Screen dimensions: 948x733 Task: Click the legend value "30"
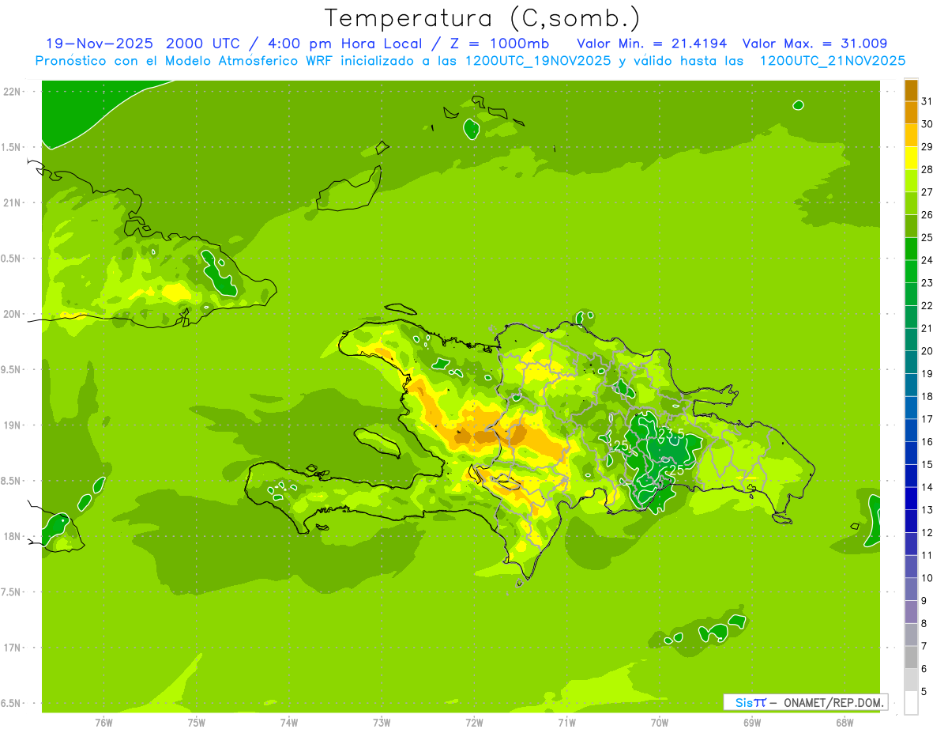[x=927, y=124]
